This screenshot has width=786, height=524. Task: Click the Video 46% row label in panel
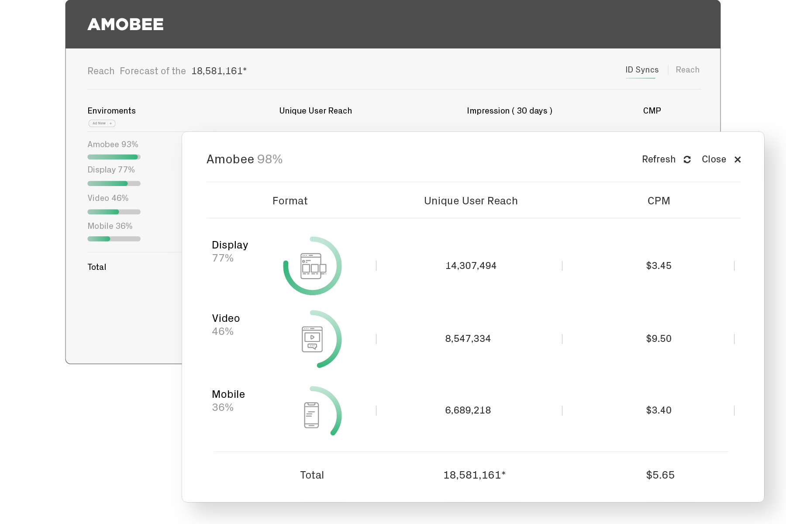226,325
